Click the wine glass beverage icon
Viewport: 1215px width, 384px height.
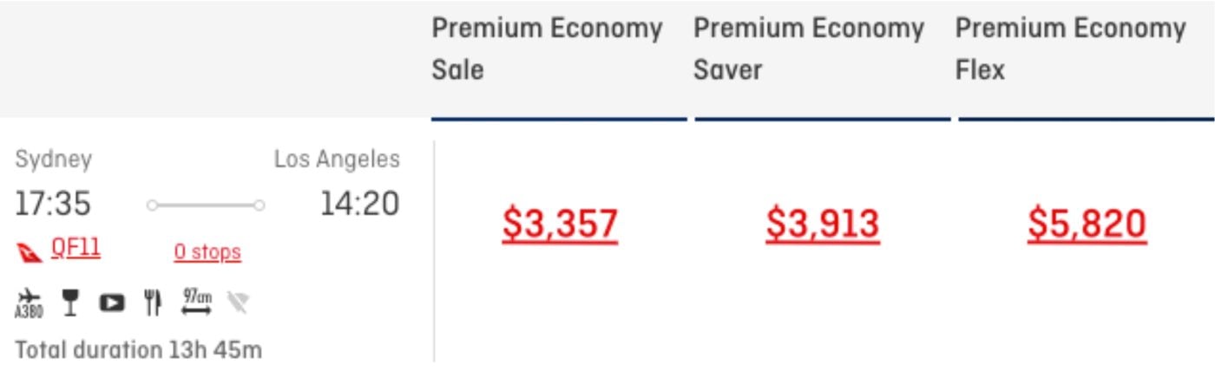pyautogui.click(x=71, y=303)
